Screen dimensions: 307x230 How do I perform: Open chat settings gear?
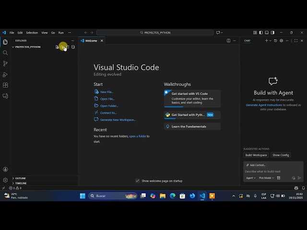(x=282, y=41)
